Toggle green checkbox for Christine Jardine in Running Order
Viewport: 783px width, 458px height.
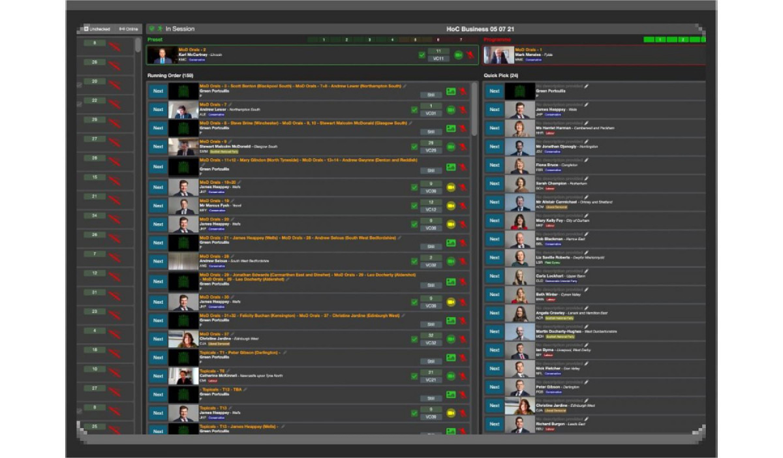(x=414, y=339)
